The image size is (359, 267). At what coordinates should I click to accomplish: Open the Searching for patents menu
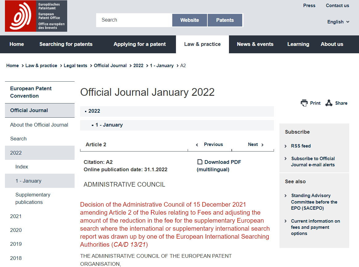[x=66, y=44]
